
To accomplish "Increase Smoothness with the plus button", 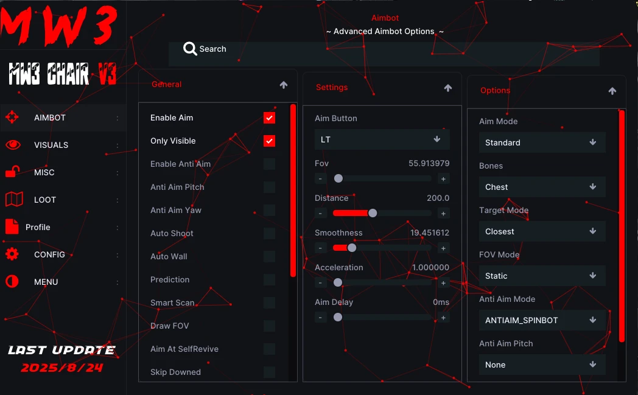I will point(444,248).
